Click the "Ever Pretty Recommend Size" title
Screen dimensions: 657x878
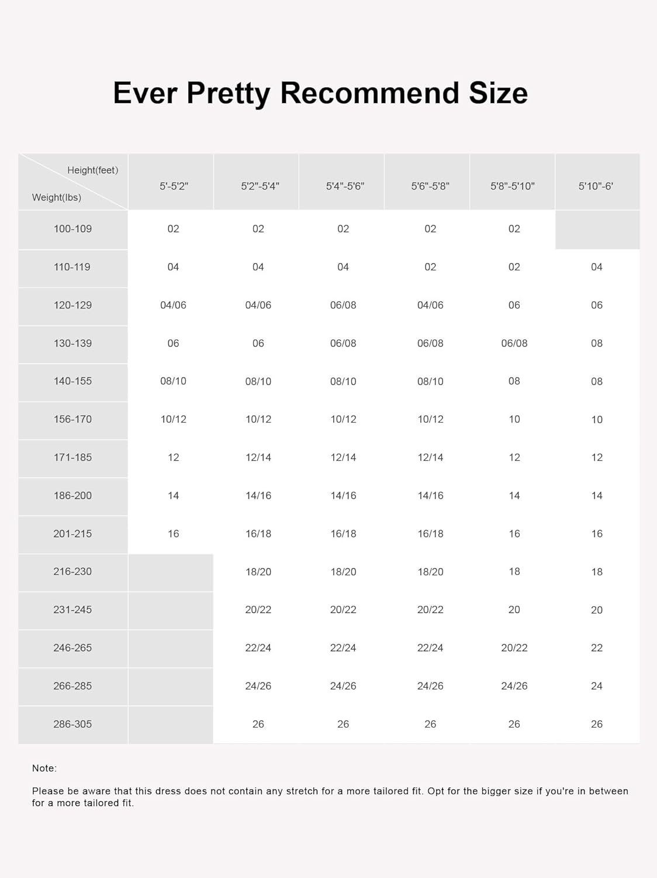point(320,93)
